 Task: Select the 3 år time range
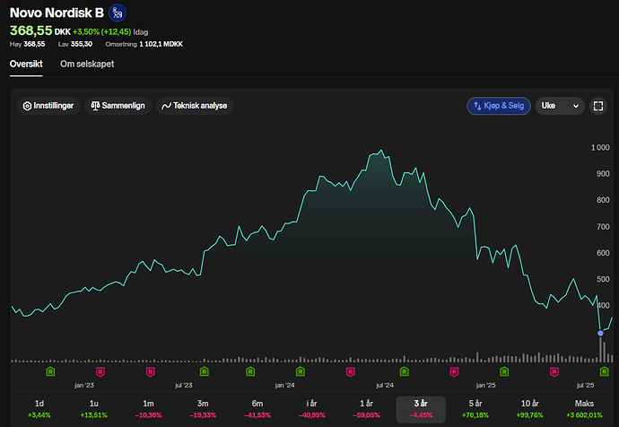[421, 409]
